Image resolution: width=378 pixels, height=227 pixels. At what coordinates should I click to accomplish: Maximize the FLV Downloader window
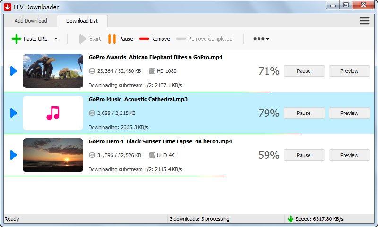(346, 5)
